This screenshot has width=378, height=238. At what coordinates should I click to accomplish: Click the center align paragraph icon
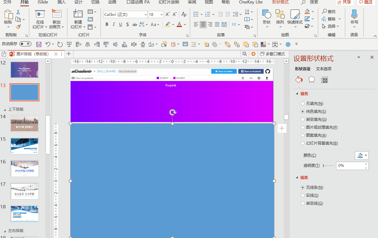pos(203,24)
